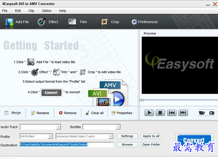
Task: Open the Help menu
Action: (x=63, y=11)
